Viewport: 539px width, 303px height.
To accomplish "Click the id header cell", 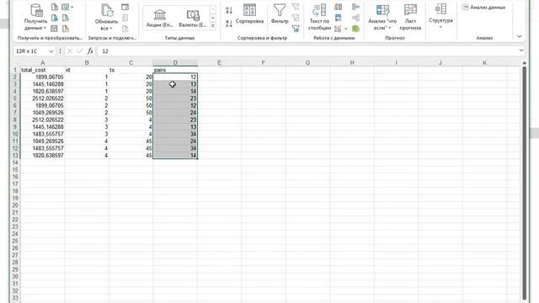I will click(x=87, y=70).
